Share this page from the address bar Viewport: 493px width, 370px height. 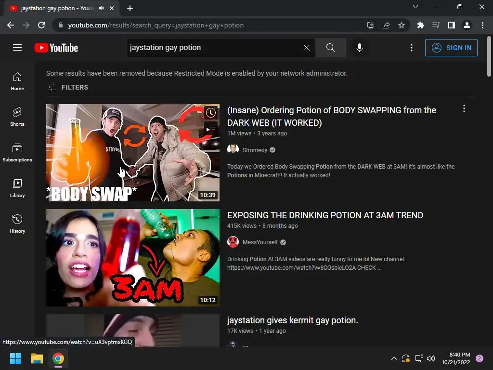386,25
